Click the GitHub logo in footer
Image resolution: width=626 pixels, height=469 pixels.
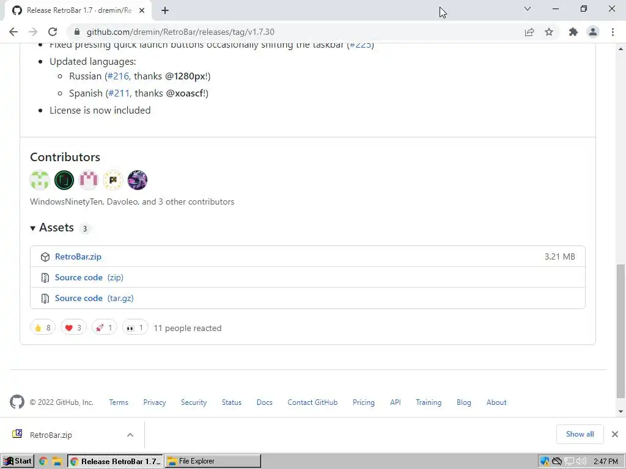pos(17,402)
